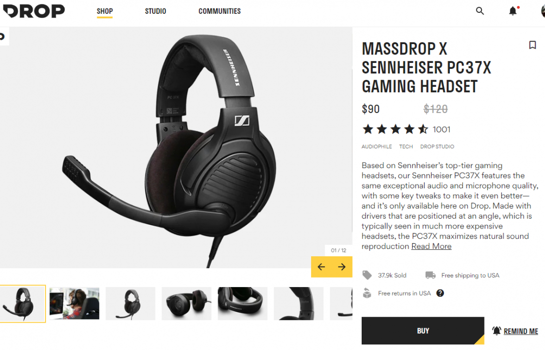Select the thumbnail of person wearing headset

[74, 303]
